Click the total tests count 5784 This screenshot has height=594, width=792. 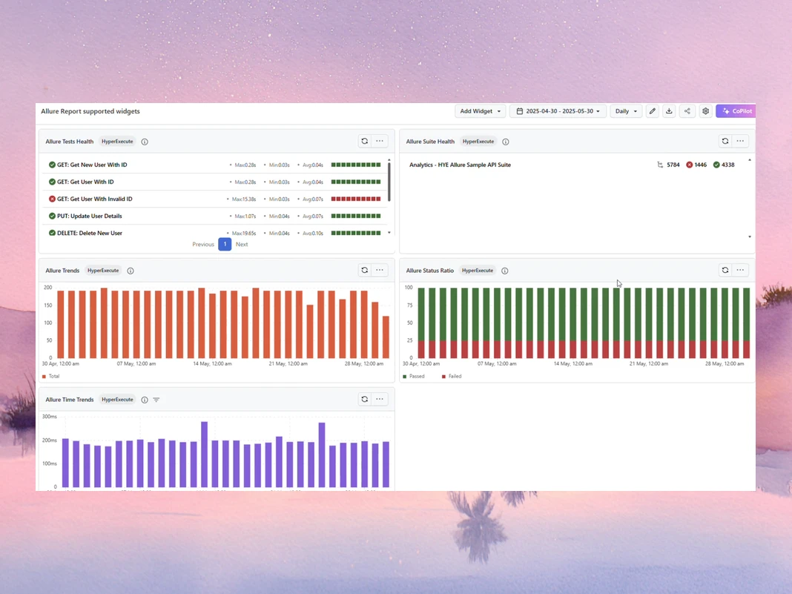[x=668, y=165]
